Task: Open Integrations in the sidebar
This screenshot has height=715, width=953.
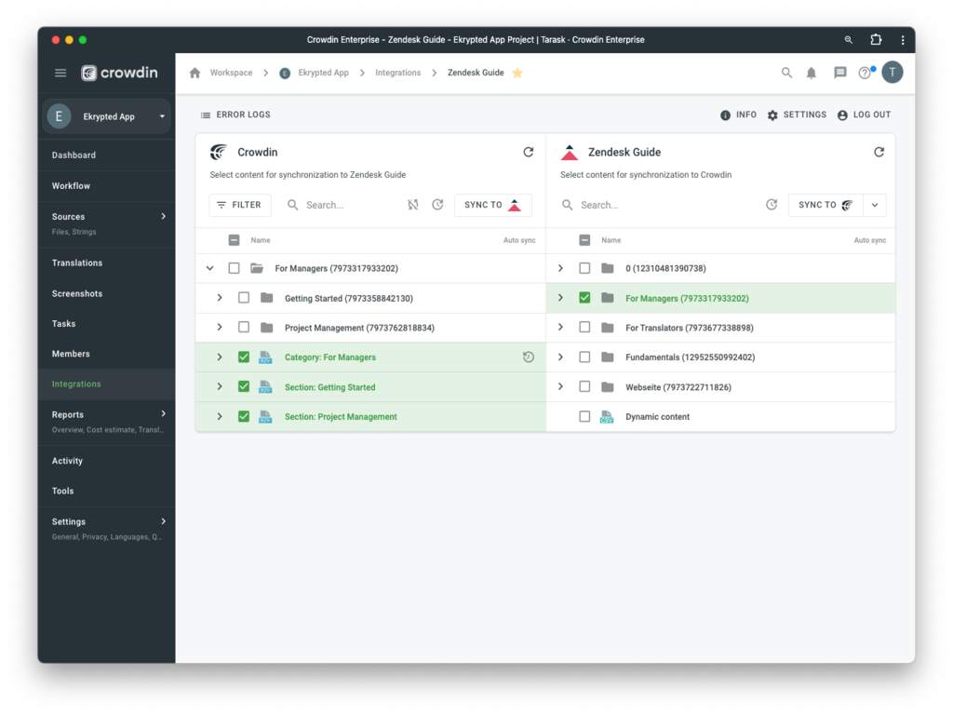Action: [x=76, y=384]
